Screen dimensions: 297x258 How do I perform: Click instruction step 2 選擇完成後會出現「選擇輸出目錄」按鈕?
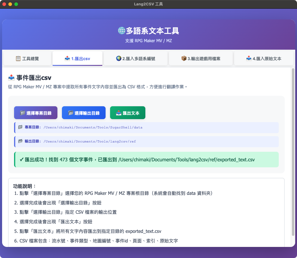[58, 203]
